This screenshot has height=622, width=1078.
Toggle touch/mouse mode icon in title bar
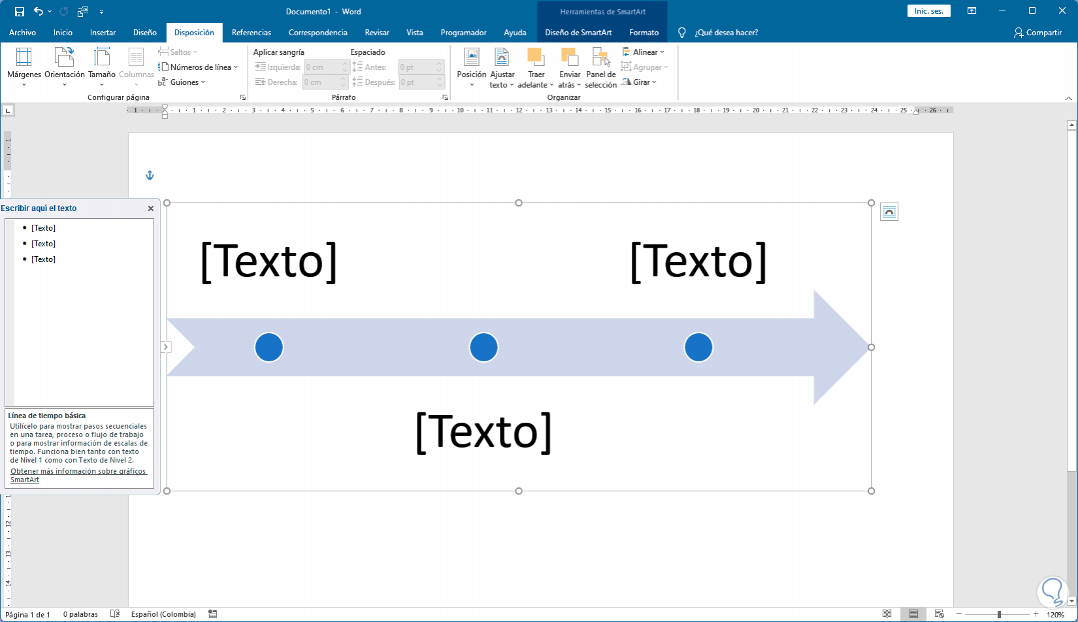83,12
